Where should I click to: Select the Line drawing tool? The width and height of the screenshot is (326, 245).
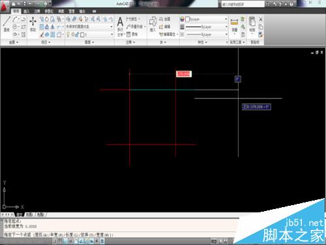(7, 24)
